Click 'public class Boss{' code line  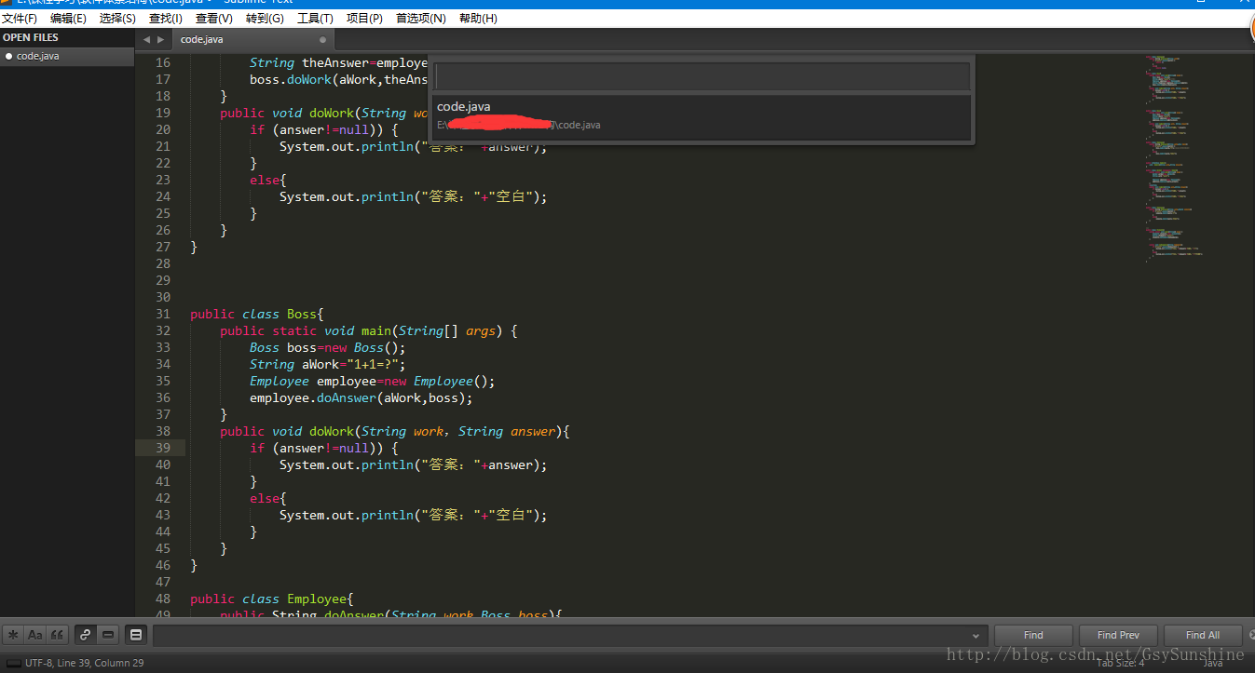pyautogui.click(x=257, y=314)
